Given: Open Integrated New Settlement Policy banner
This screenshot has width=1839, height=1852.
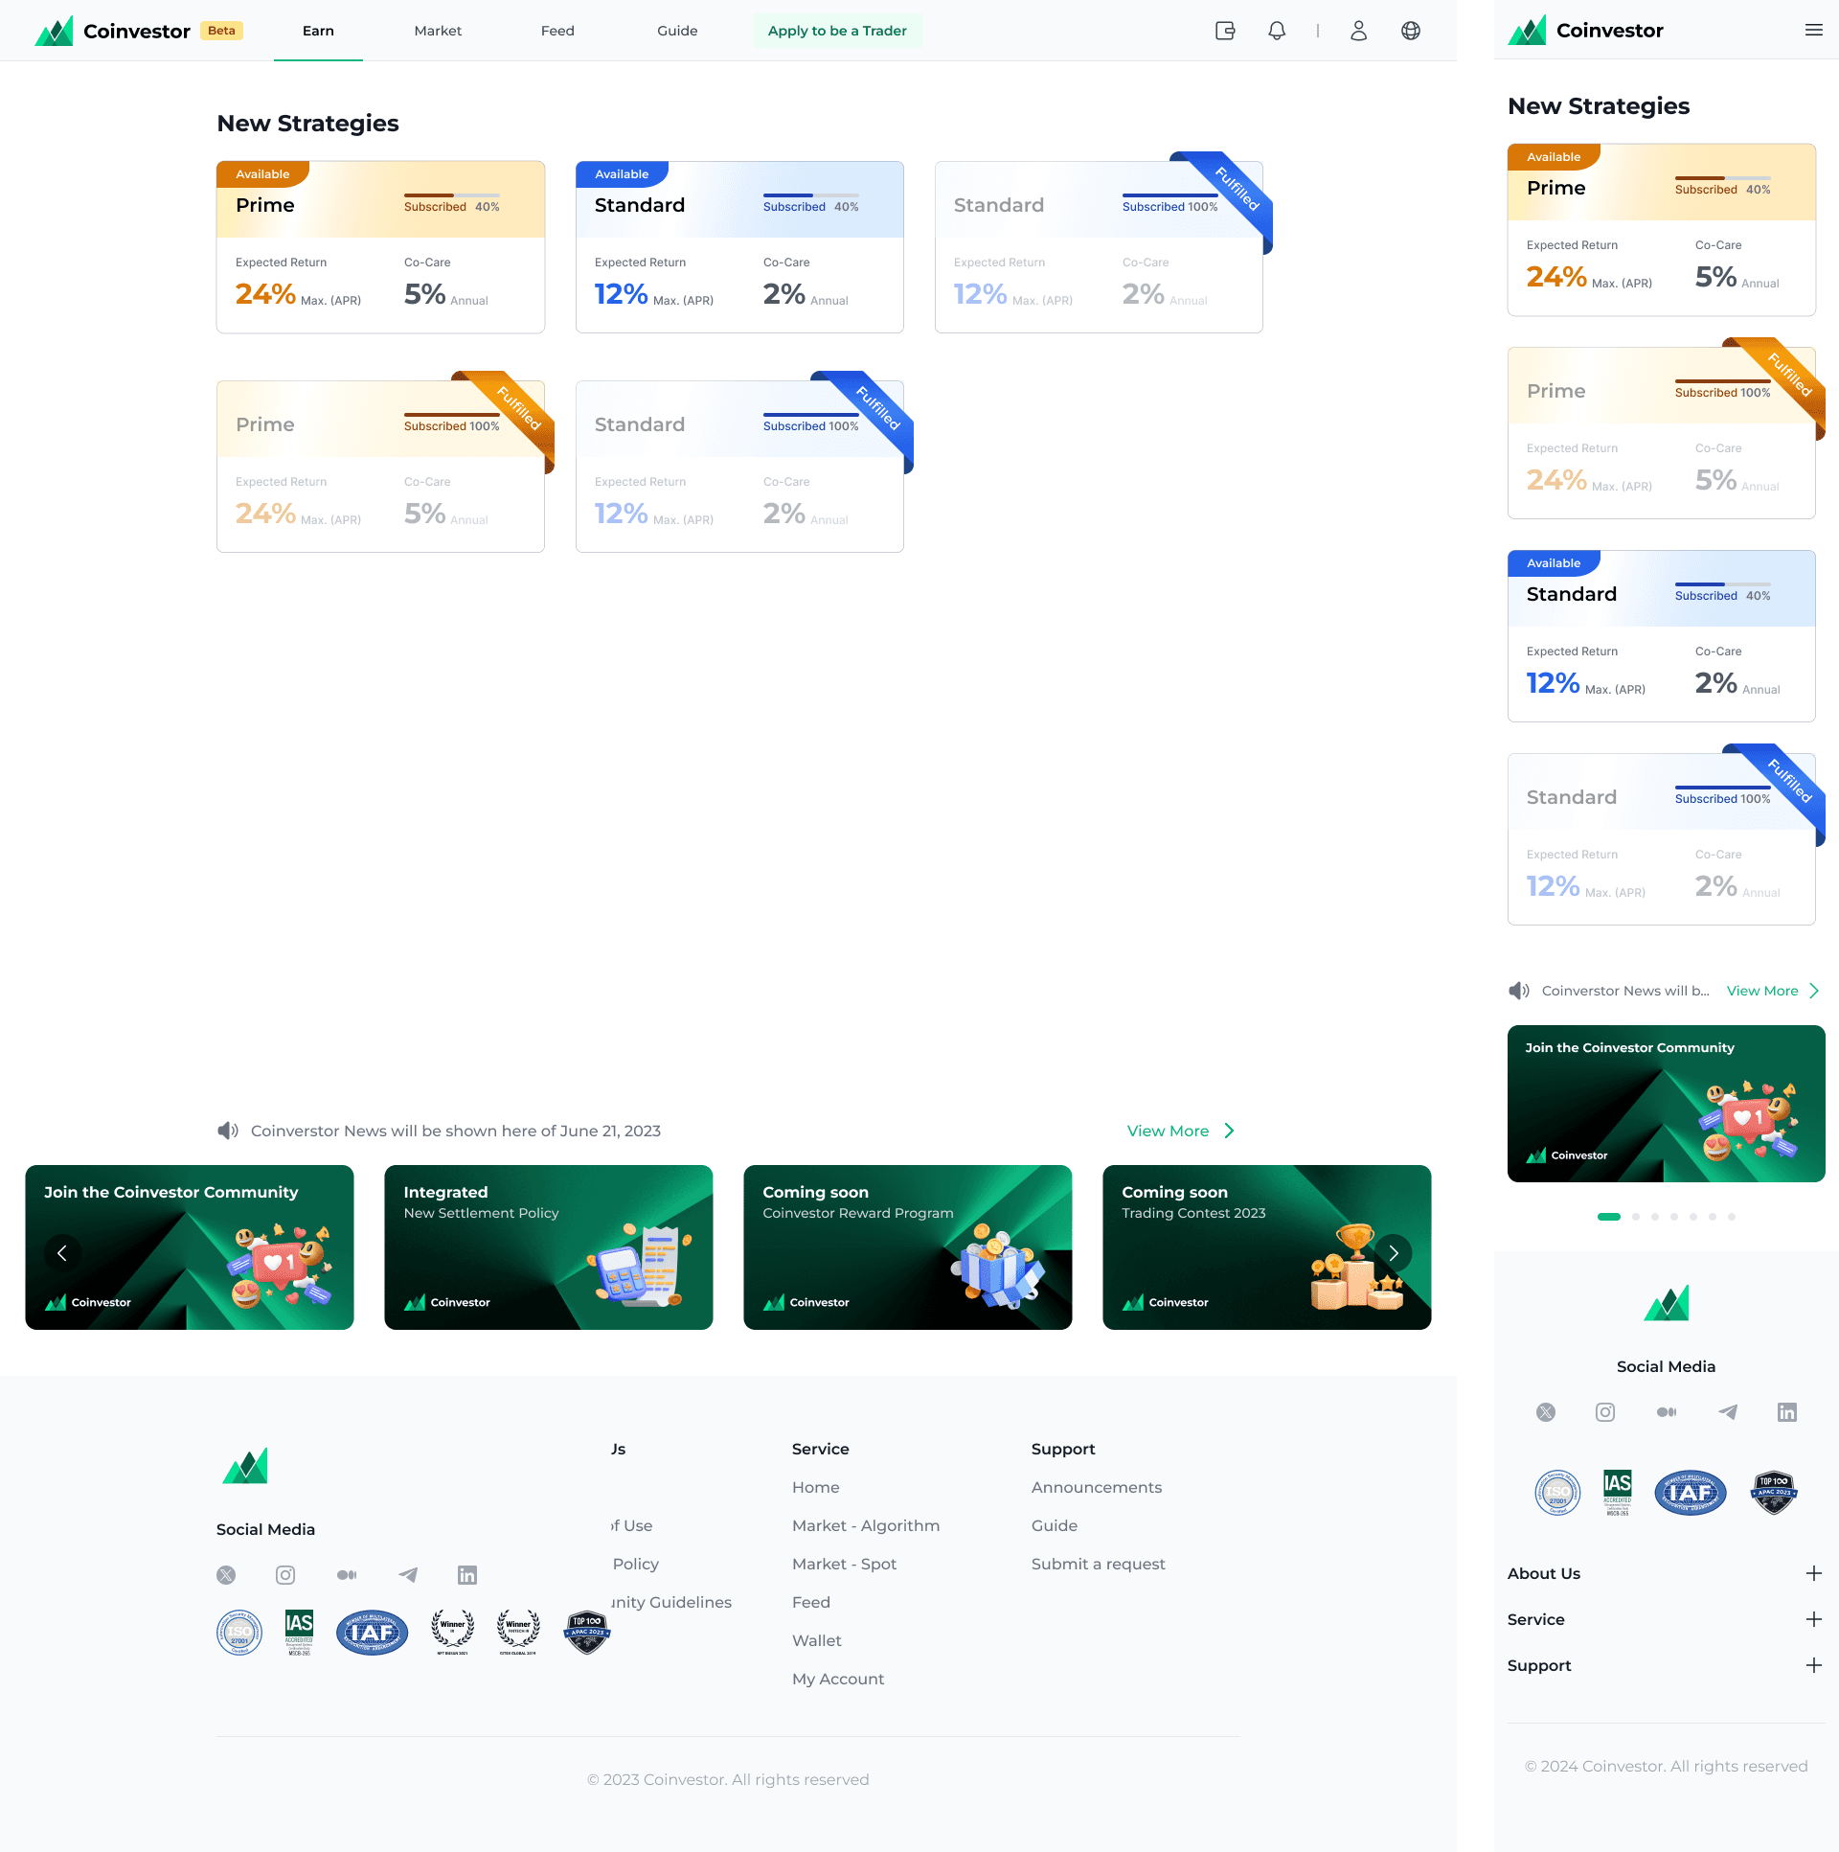Looking at the screenshot, I should coord(549,1247).
